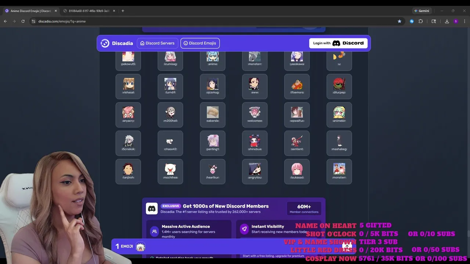Open the :vishasal: emoji card

pos(128,87)
